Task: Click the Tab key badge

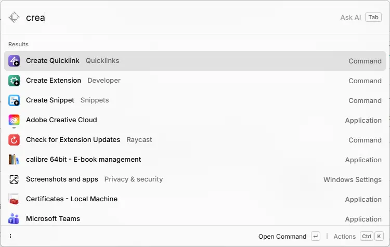Action: (x=373, y=17)
